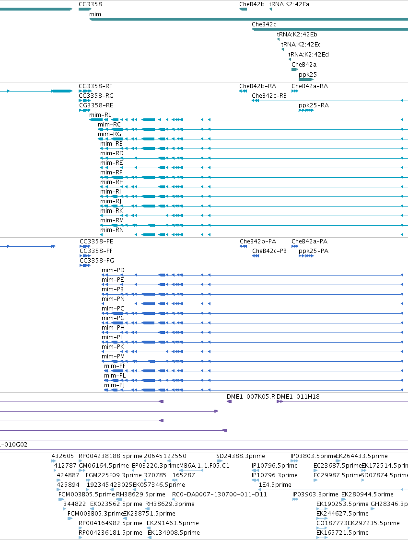408x540 pixels.
Task: Click the tRNA:K2:42Eb feature label
Action: pyautogui.click(x=297, y=34)
